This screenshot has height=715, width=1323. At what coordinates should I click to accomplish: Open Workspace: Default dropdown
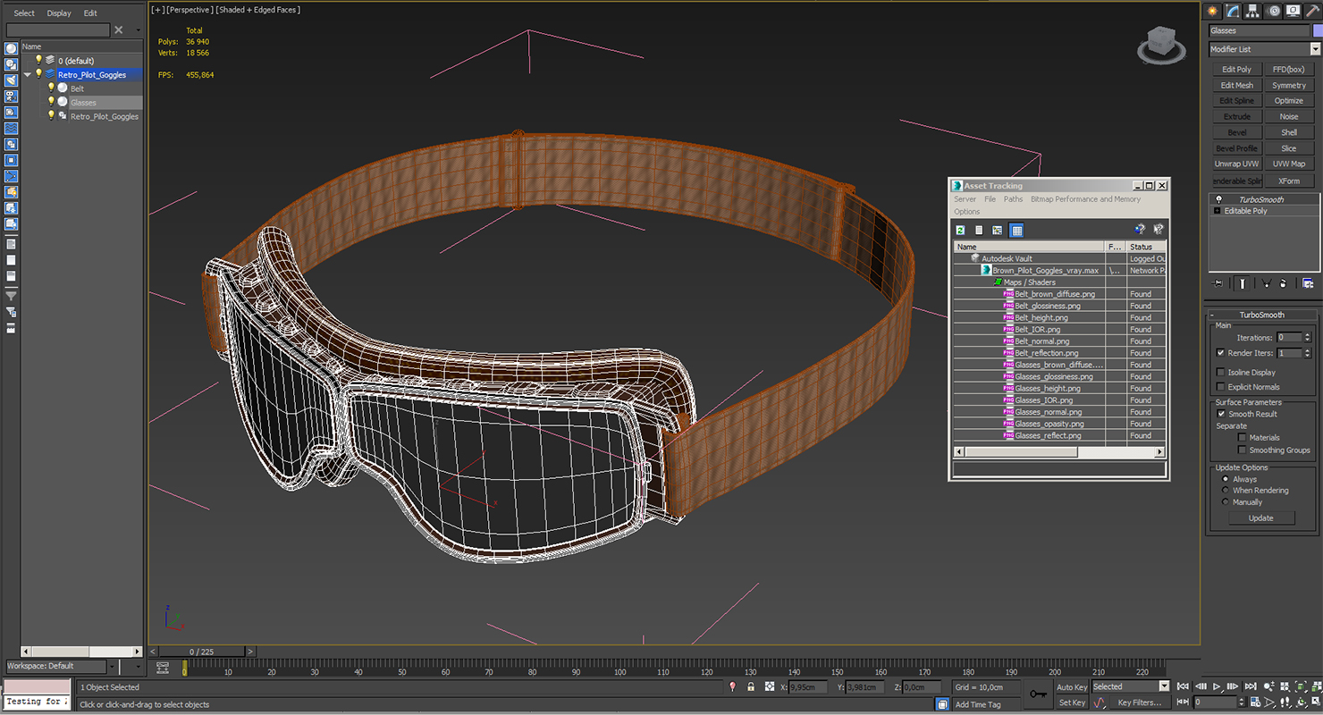[x=112, y=666]
